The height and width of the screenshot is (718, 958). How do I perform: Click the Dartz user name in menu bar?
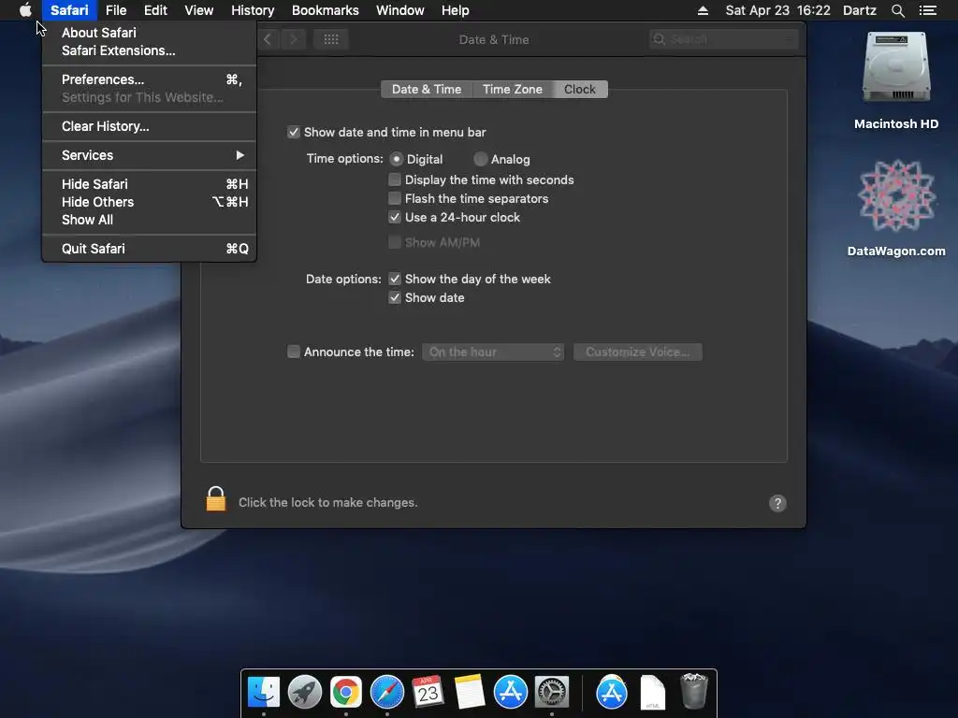pyautogui.click(x=859, y=10)
